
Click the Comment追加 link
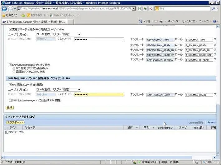196,123
